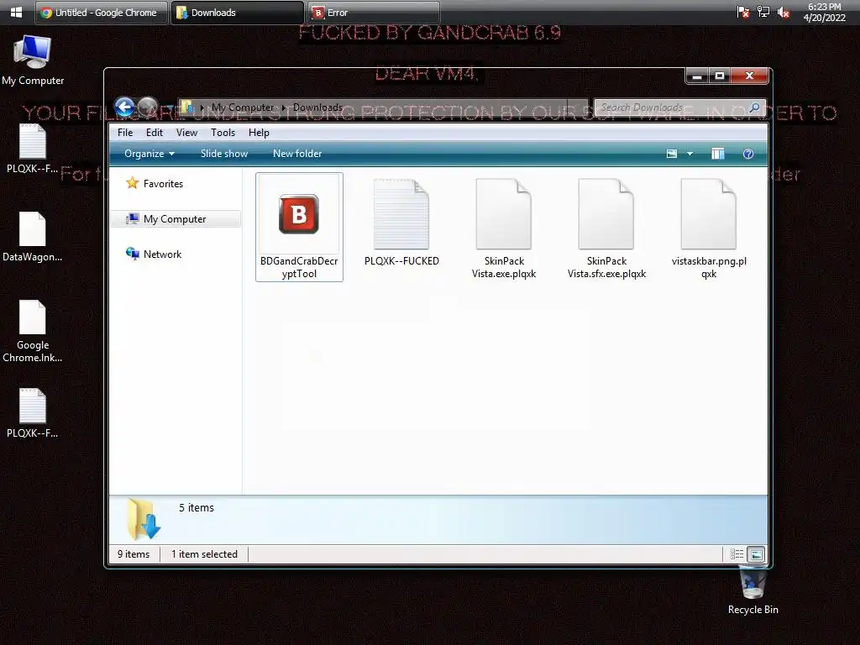Viewport: 860px width, 645px height.
Task: Click the taskbar clock showing 6:23 PM
Action: coord(825,12)
